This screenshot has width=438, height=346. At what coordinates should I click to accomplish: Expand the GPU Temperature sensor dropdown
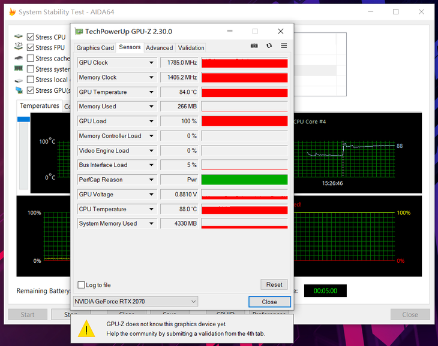coord(151,92)
